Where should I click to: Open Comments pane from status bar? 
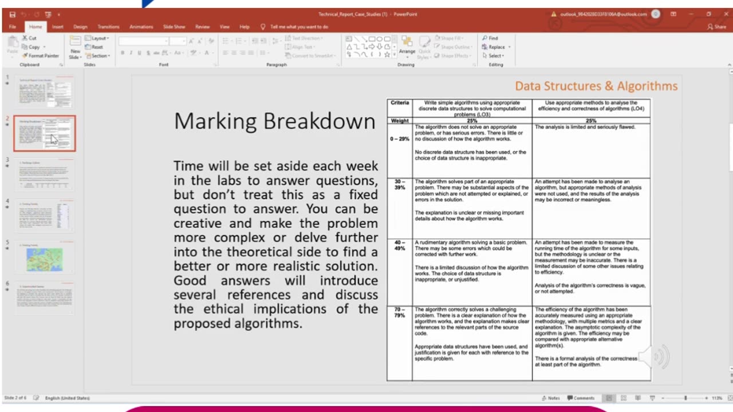pyautogui.click(x=581, y=398)
